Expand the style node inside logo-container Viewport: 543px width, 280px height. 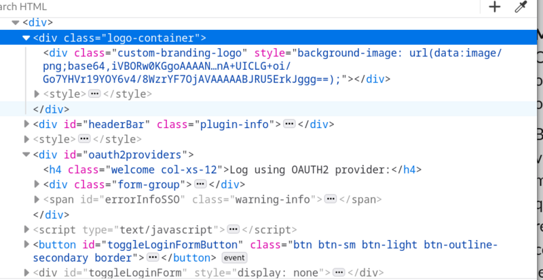point(37,94)
